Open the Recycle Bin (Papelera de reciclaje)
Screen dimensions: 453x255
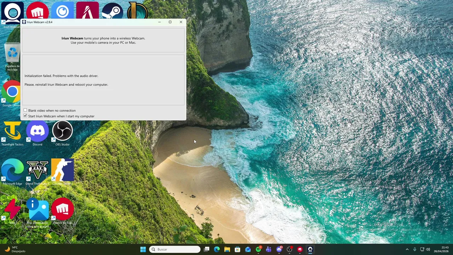tap(12, 57)
